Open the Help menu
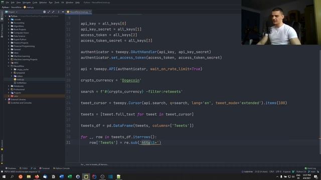 pos(77,2)
